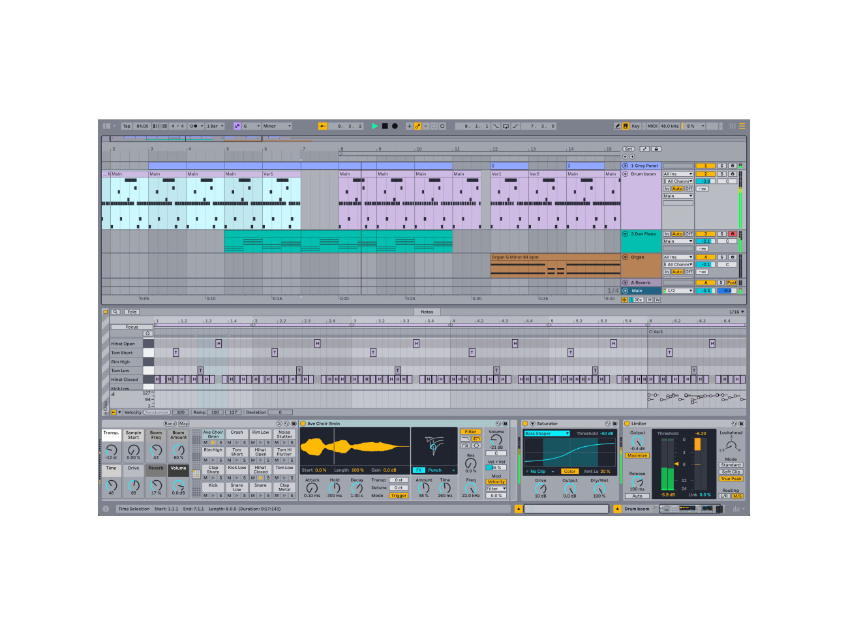This screenshot has height=636, width=848.
Task: Toggle the arrangement Loop switch icon
Action: click(x=505, y=126)
